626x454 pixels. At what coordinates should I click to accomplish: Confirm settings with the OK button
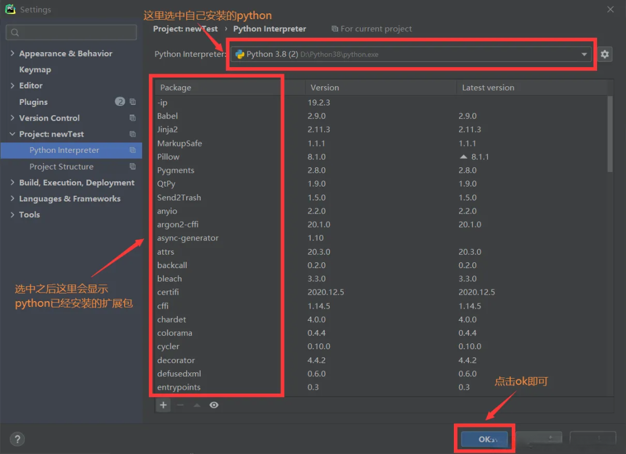point(484,440)
